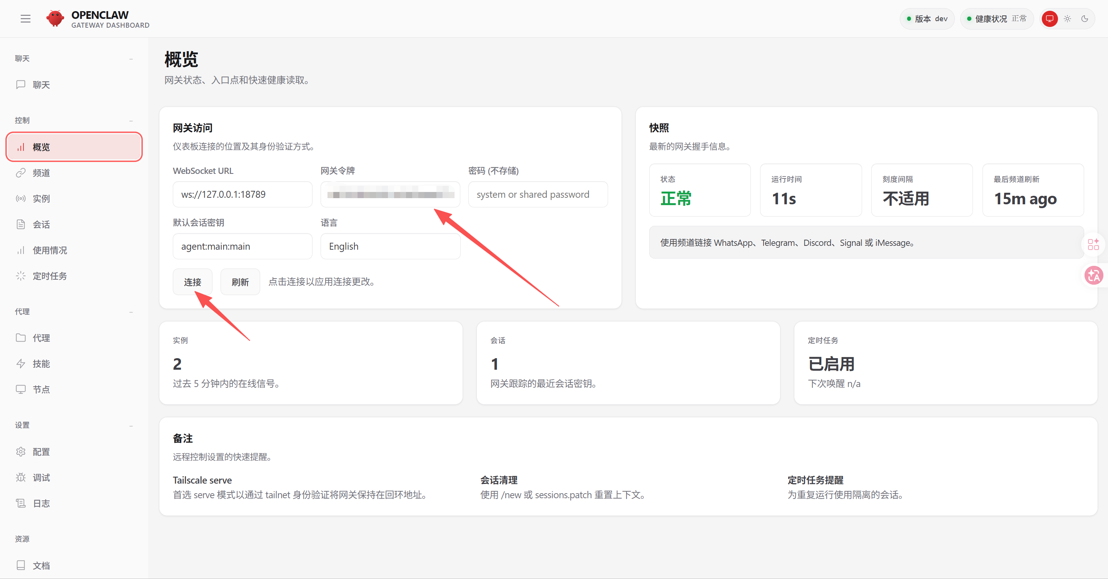Click the OpenClaw red mascot logo
Screen dimensions: 1108x579
[55, 18]
